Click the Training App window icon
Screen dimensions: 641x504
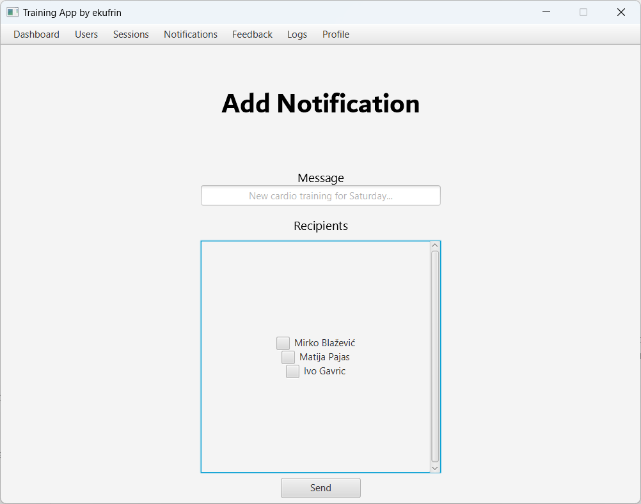(x=12, y=12)
